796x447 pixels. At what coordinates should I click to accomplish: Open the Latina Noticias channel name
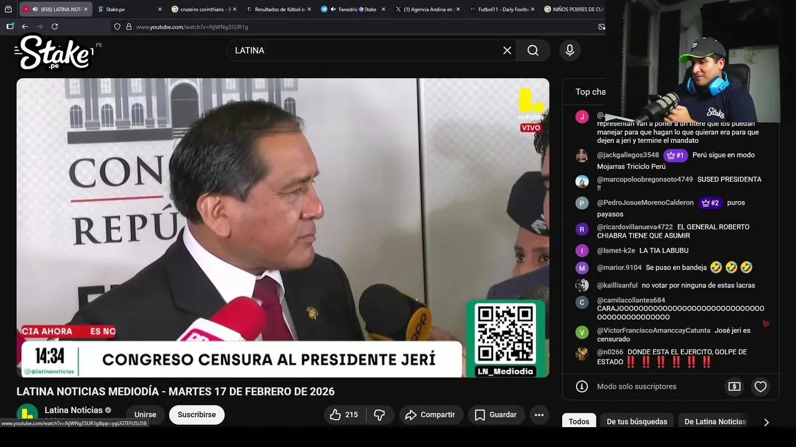(x=73, y=410)
